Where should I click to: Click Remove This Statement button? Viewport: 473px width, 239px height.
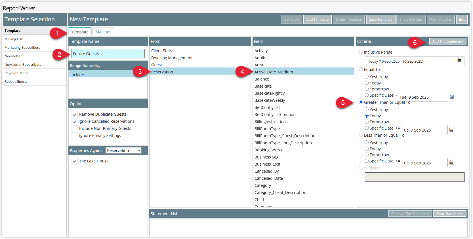click(410, 213)
